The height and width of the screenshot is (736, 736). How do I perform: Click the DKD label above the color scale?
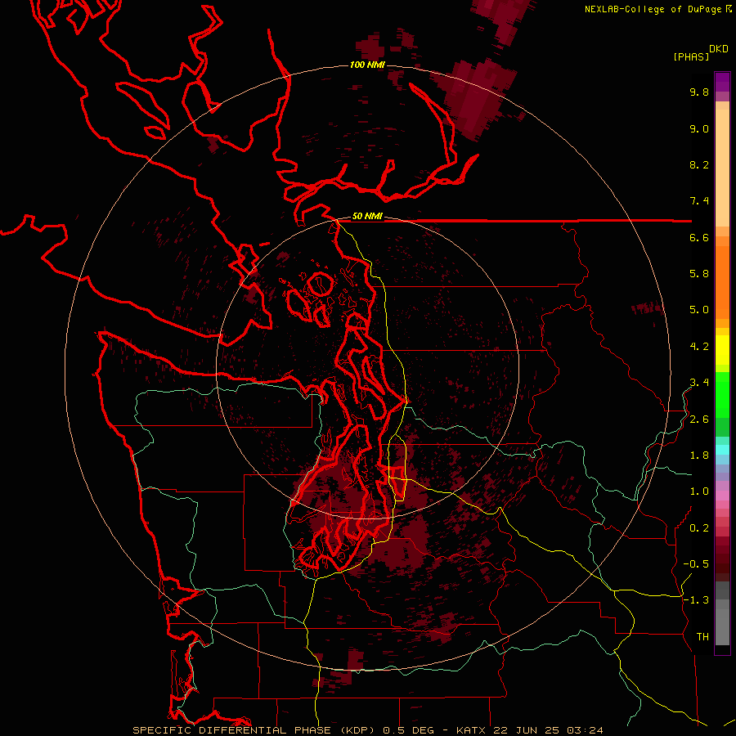(x=719, y=49)
